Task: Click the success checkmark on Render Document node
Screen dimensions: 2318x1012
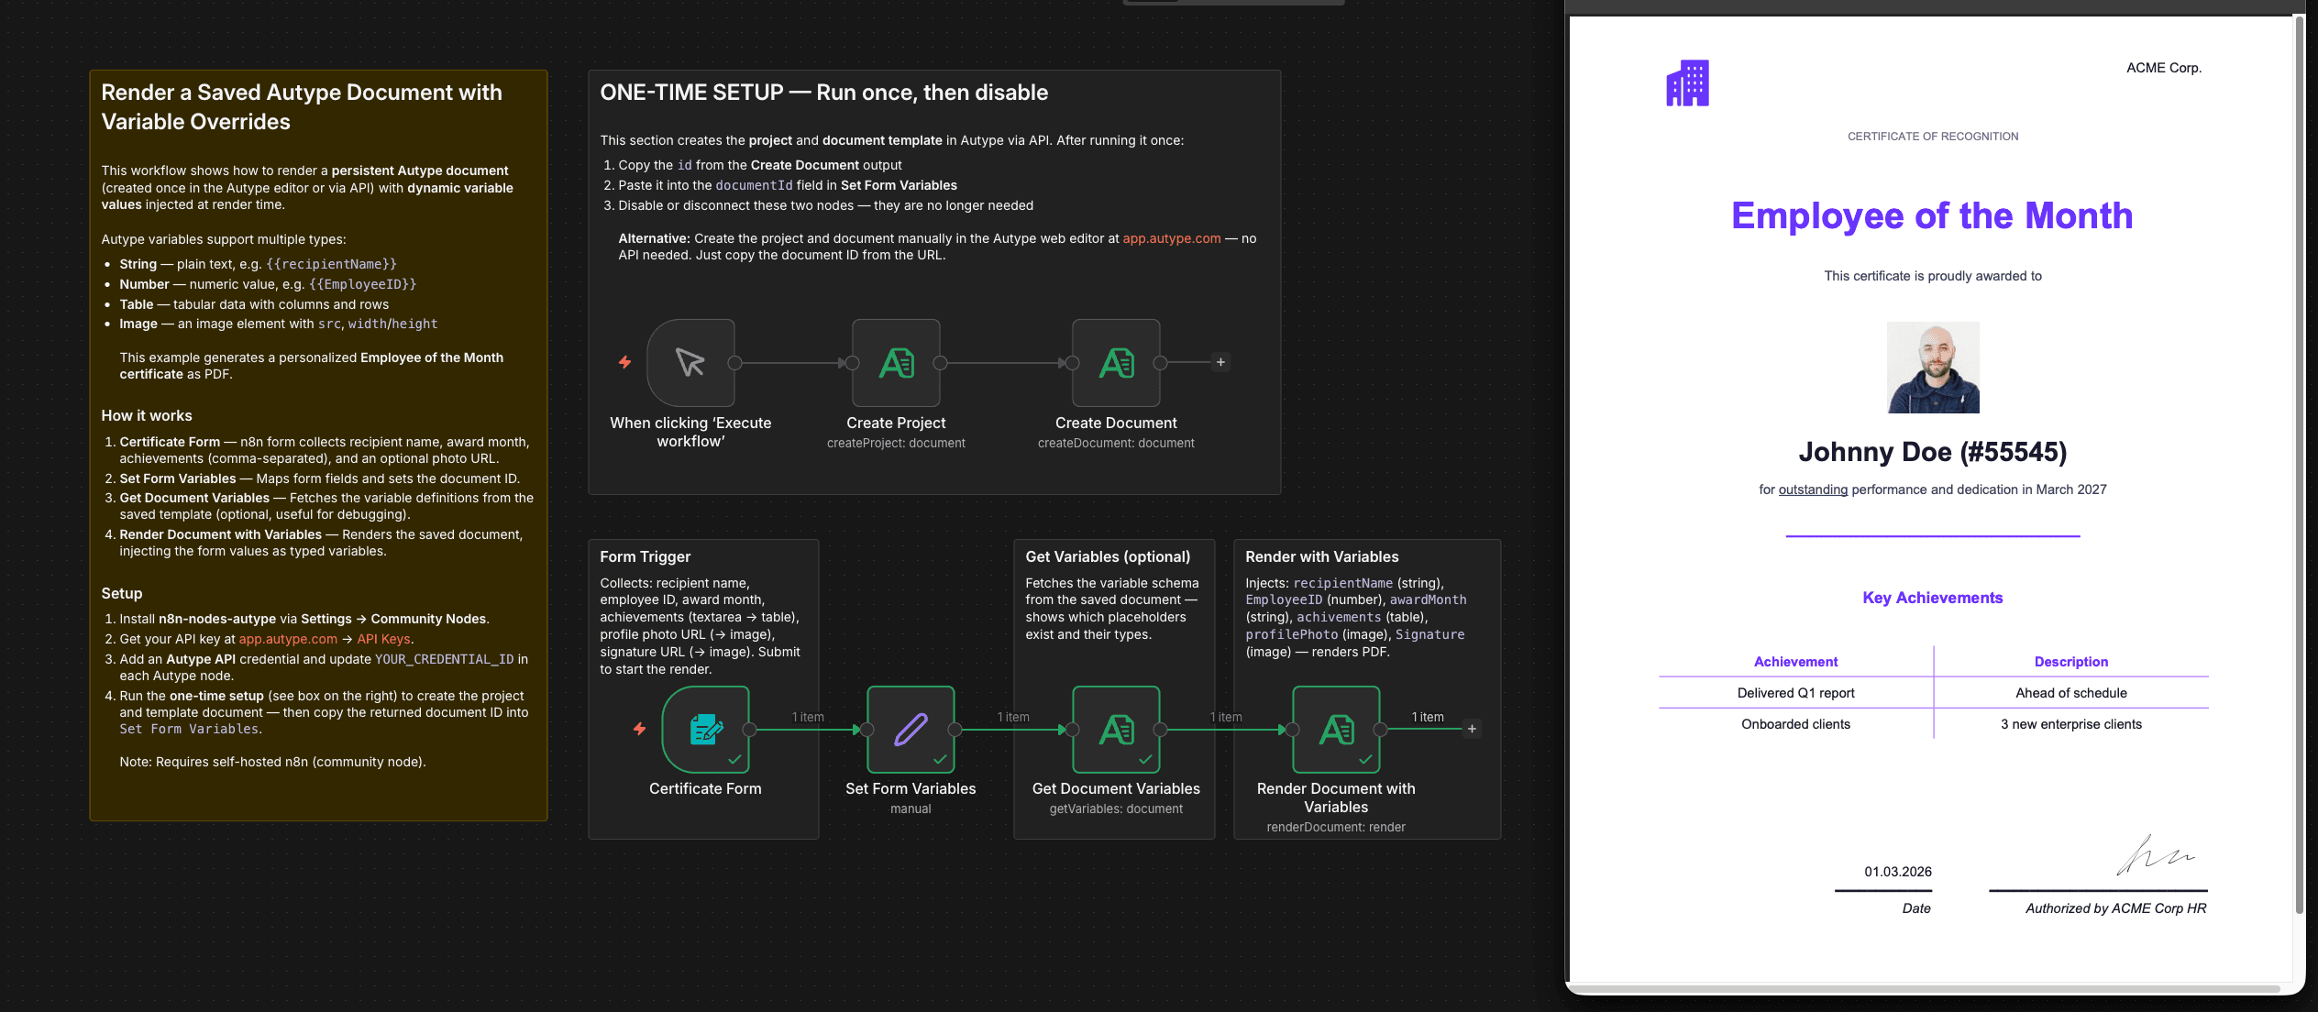Action: pos(1367,760)
